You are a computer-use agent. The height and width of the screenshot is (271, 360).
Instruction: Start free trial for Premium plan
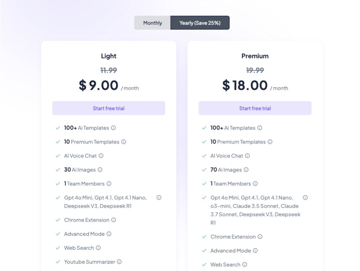click(x=255, y=108)
